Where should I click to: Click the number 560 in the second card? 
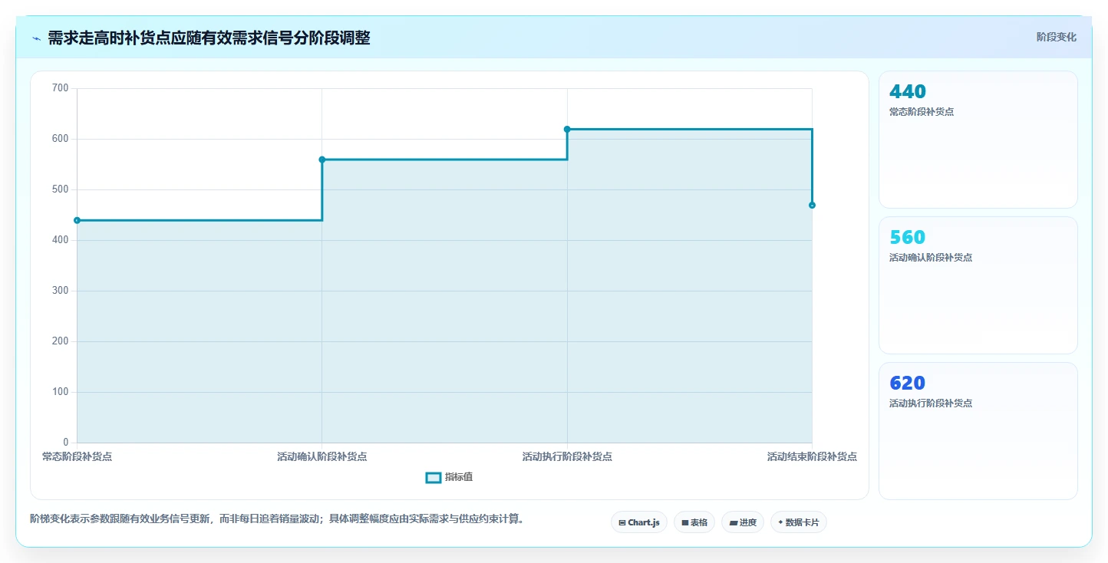(908, 237)
